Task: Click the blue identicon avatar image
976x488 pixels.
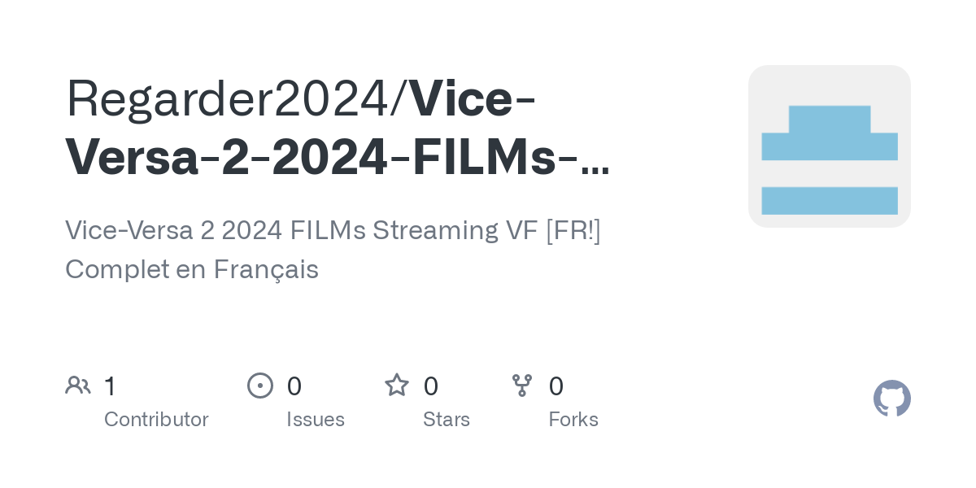Action: tap(830, 146)
